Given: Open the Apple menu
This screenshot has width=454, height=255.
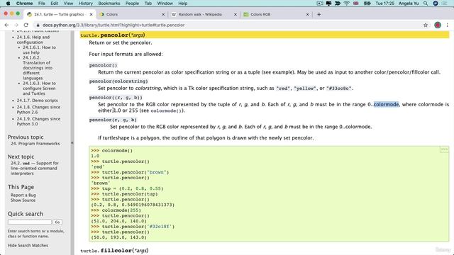Looking at the screenshot, I should coord(8,4).
